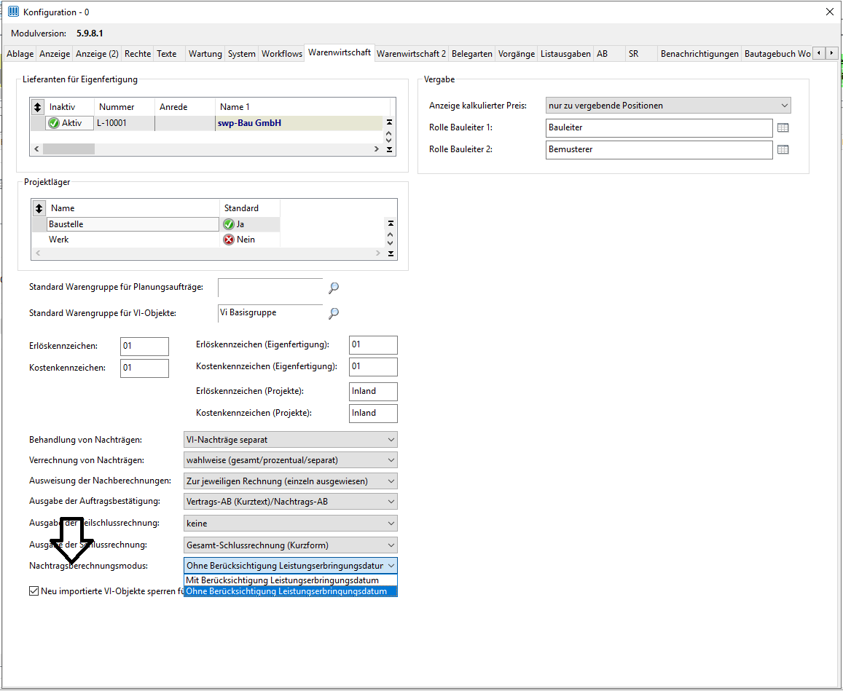Switch to the Ablage tab
Screen dimensions: 843x691
20,54
